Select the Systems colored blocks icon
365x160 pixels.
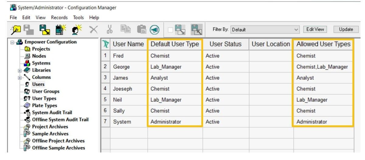(27, 63)
